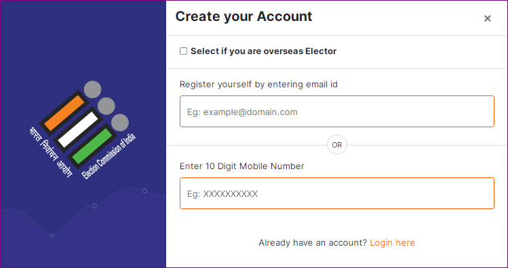Click the Hindi text on the logo
Viewport: 508px width, 268px height.
click(50, 152)
